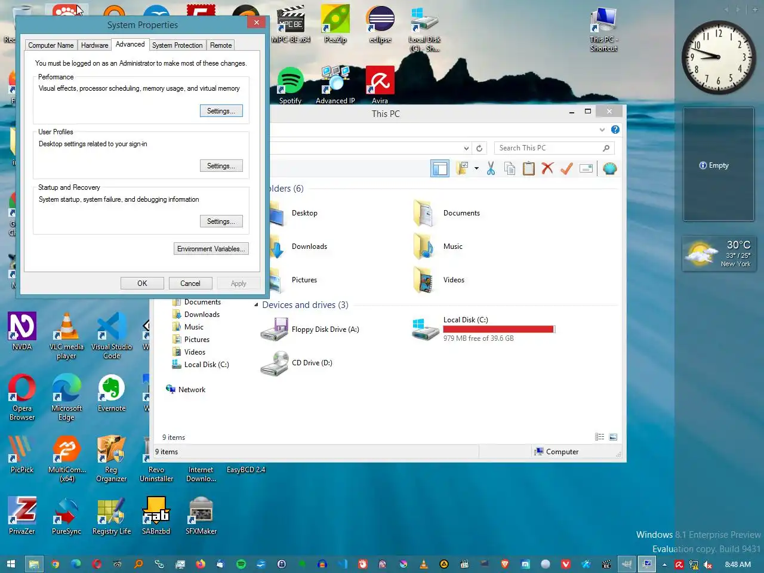Click the Environment Variables button
The image size is (764, 573).
pos(211,249)
